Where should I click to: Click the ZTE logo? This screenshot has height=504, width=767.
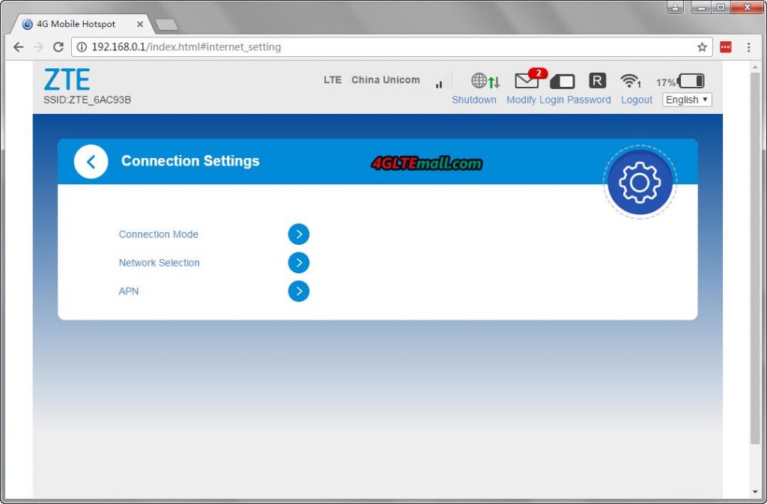pos(66,79)
